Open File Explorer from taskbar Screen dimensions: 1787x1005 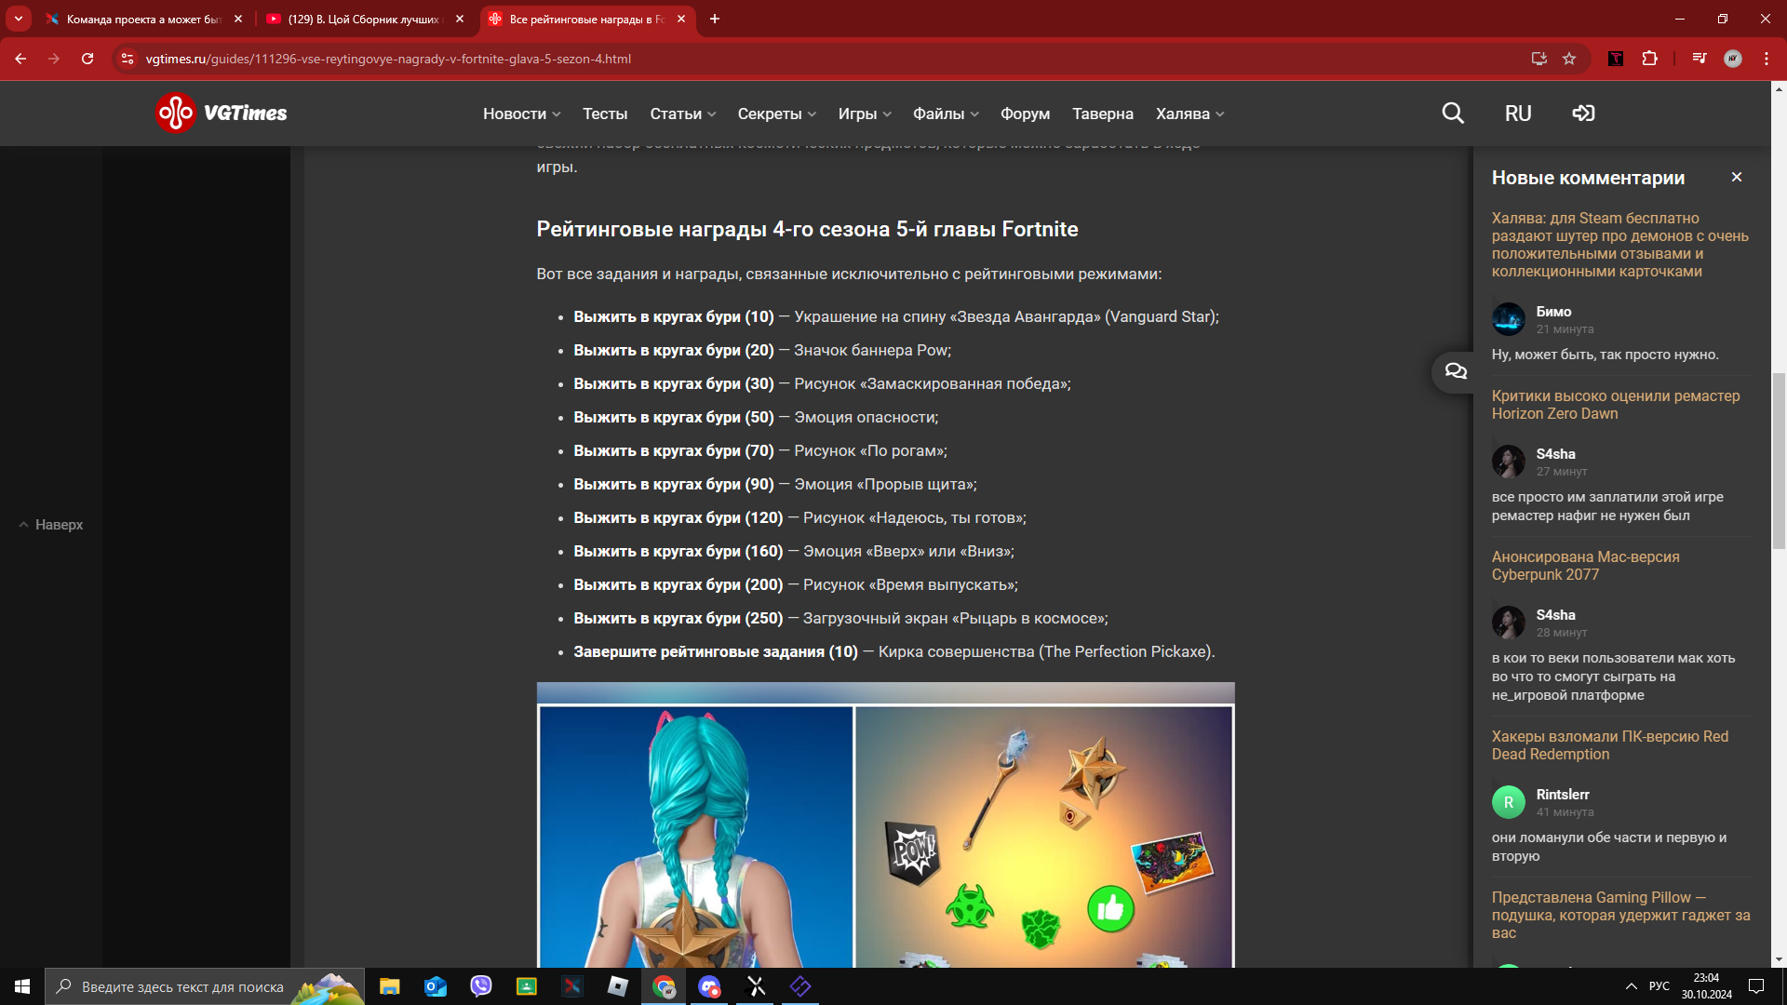(390, 986)
